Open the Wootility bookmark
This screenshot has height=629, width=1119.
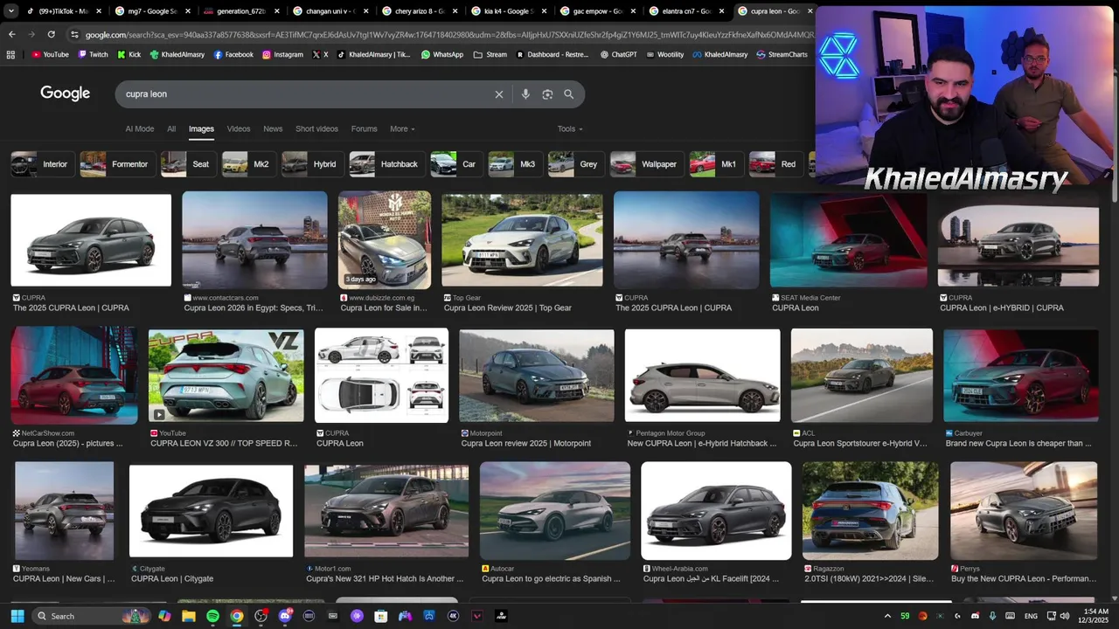(664, 54)
